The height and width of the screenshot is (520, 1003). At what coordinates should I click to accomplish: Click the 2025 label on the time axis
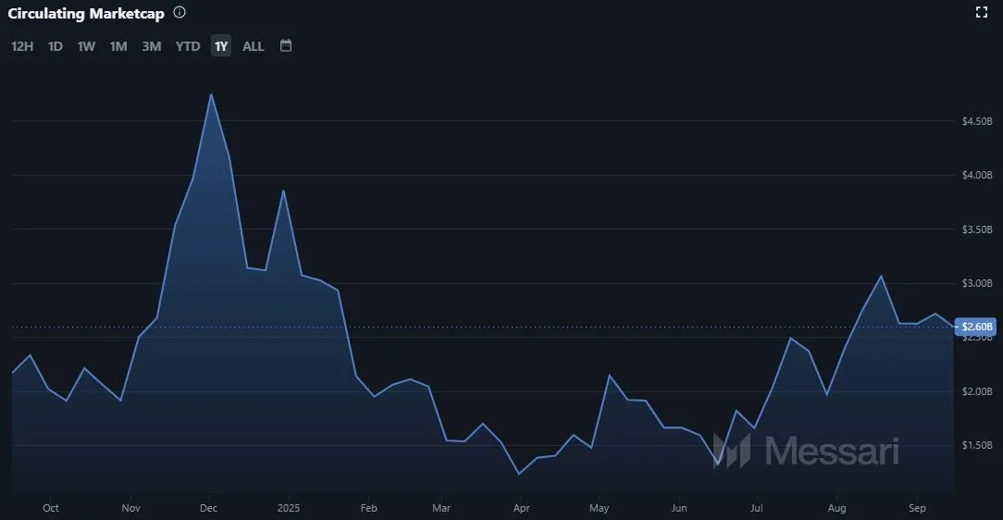pyautogui.click(x=289, y=508)
